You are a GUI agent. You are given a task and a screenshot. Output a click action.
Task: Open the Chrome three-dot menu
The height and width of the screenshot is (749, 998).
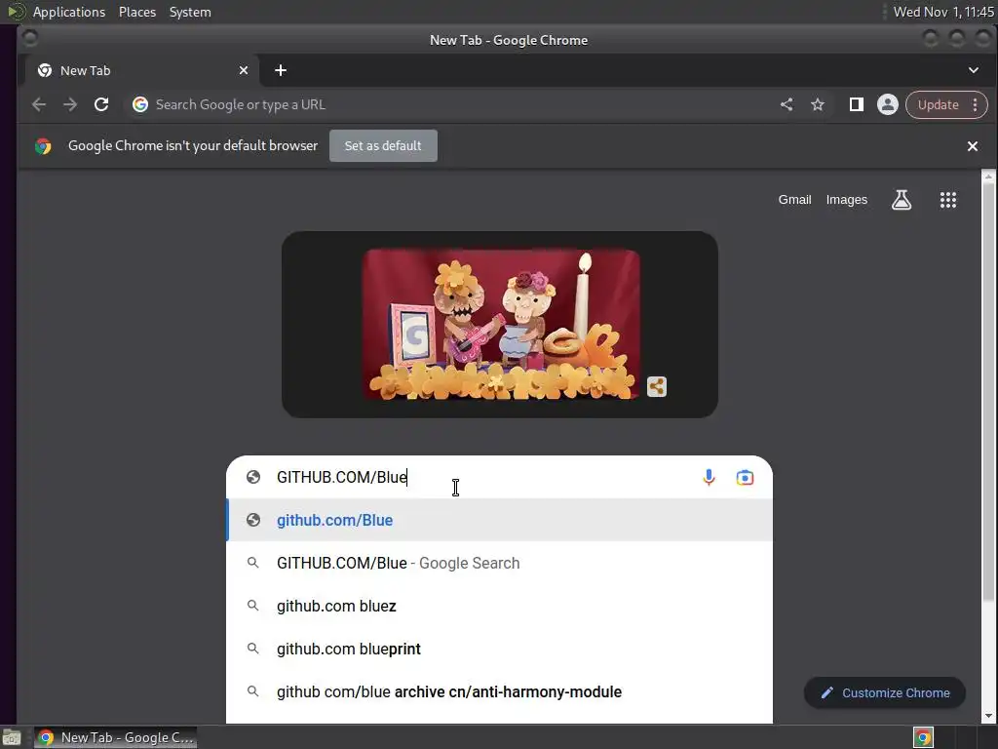pos(975,104)
